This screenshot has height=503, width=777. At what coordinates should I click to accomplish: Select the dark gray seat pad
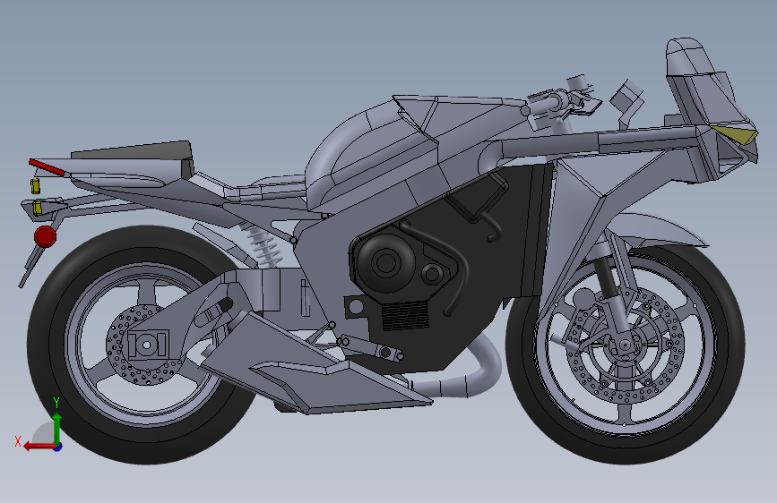[134, 151]
